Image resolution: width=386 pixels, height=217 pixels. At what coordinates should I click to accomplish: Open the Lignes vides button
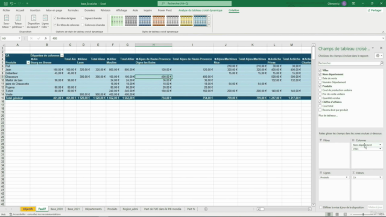(45, 22)
